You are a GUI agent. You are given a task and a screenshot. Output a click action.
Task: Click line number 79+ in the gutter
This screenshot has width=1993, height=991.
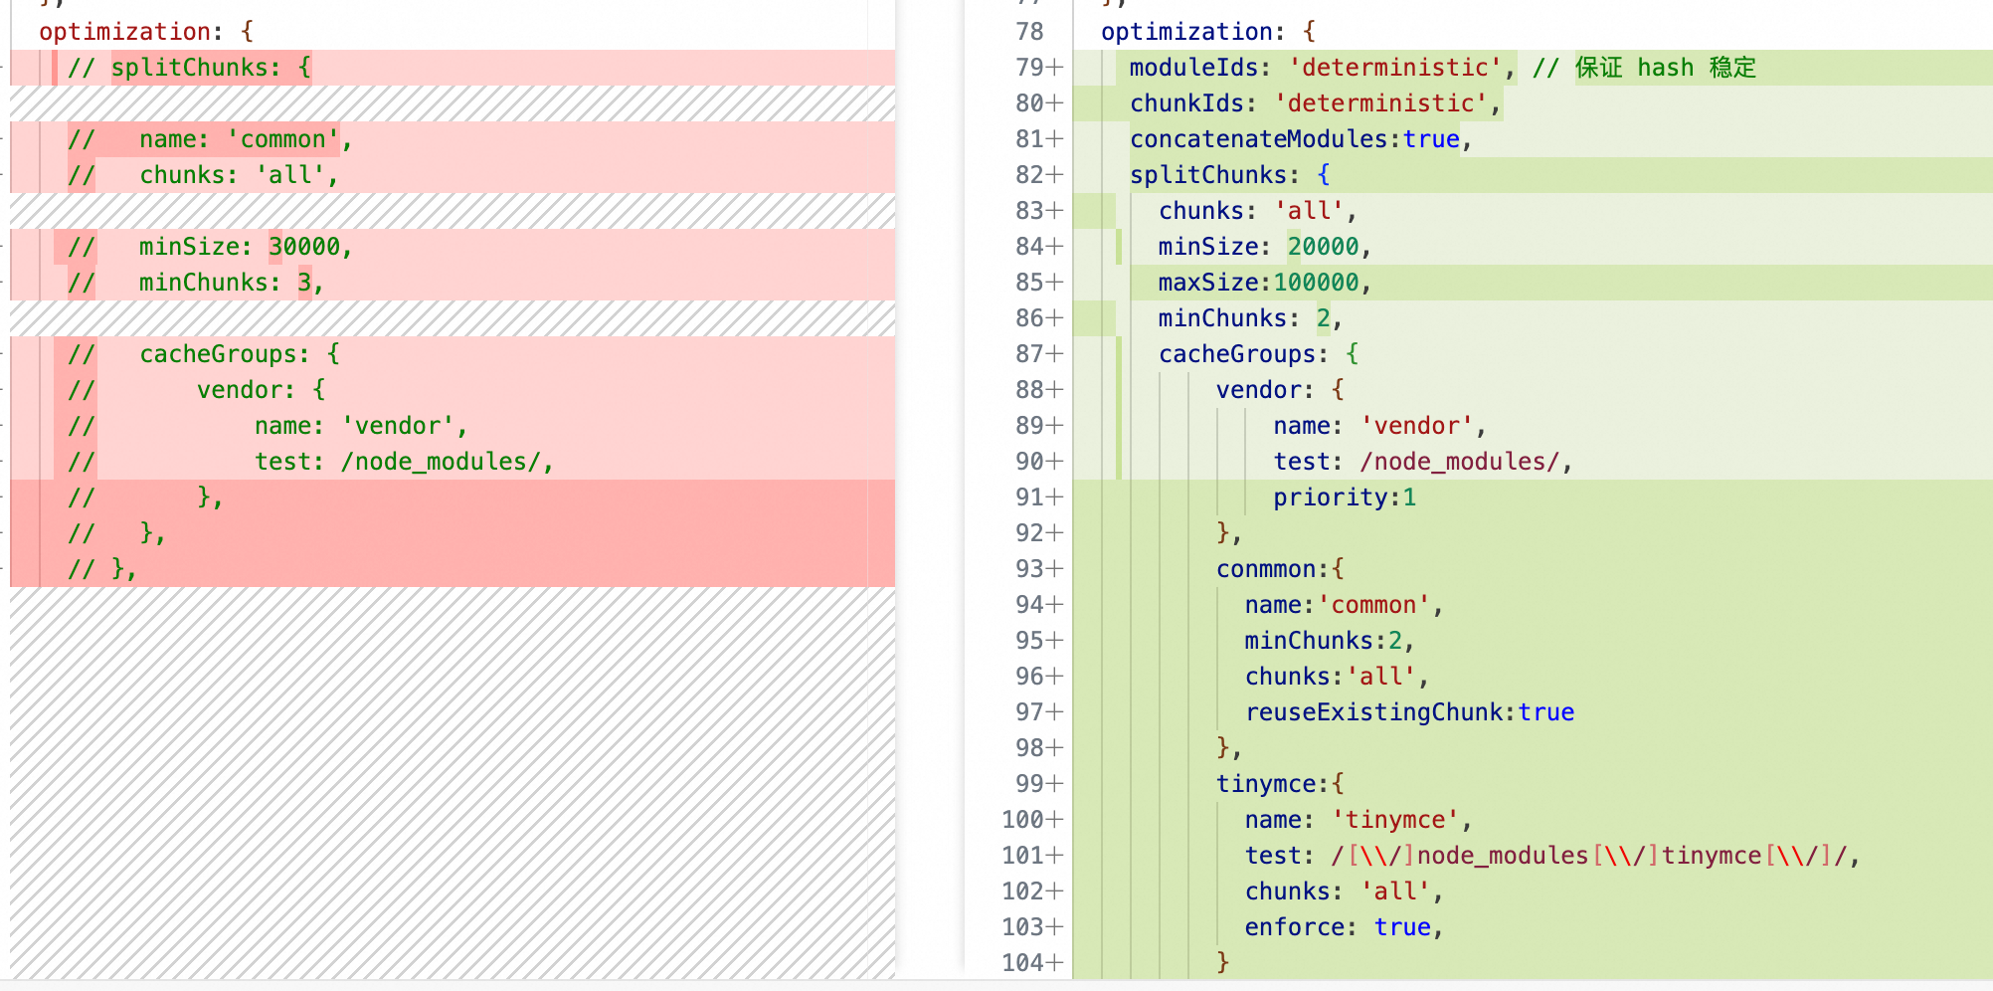click(x=1039, y=68)
